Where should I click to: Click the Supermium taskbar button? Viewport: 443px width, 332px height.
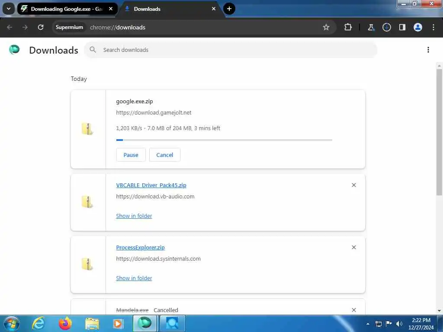(144, 323)
